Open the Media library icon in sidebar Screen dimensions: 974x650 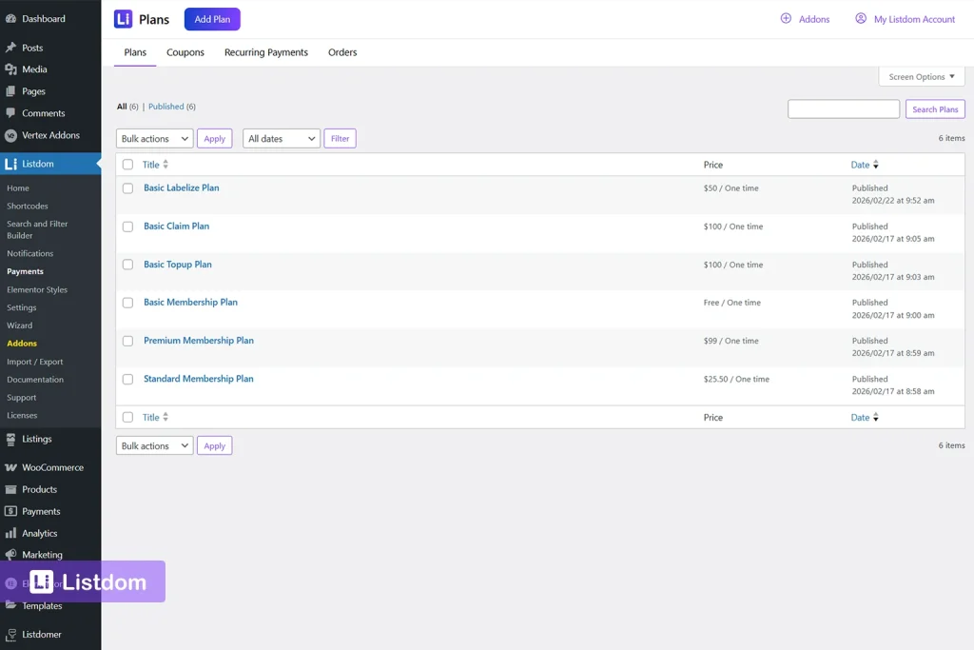(x=13, y=68)
